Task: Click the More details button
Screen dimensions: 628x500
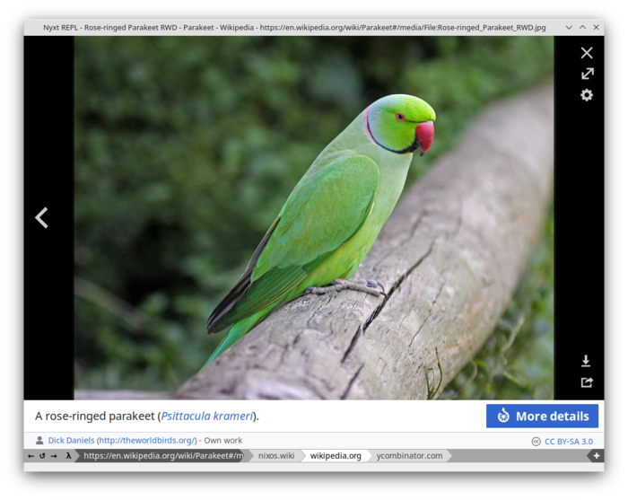Action: [x=542, y=416]
